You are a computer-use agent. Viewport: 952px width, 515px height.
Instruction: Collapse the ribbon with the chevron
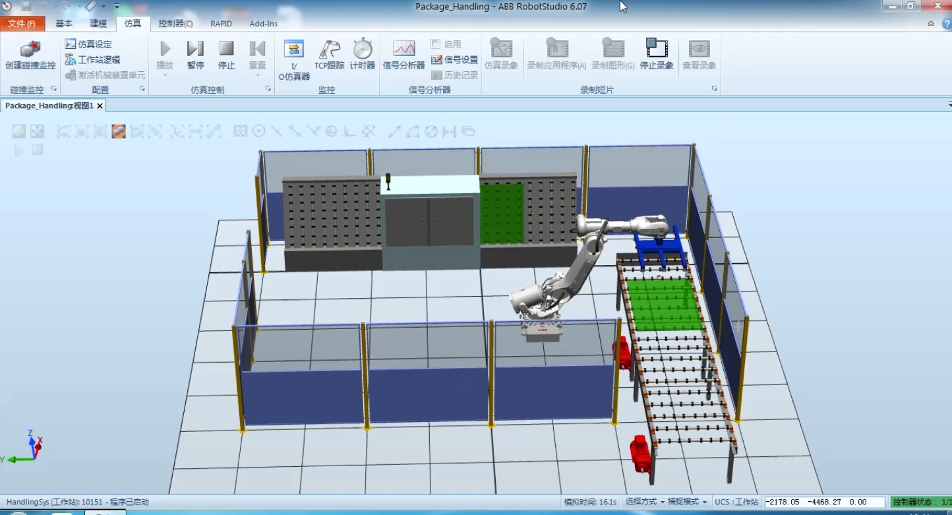(931, 24)
